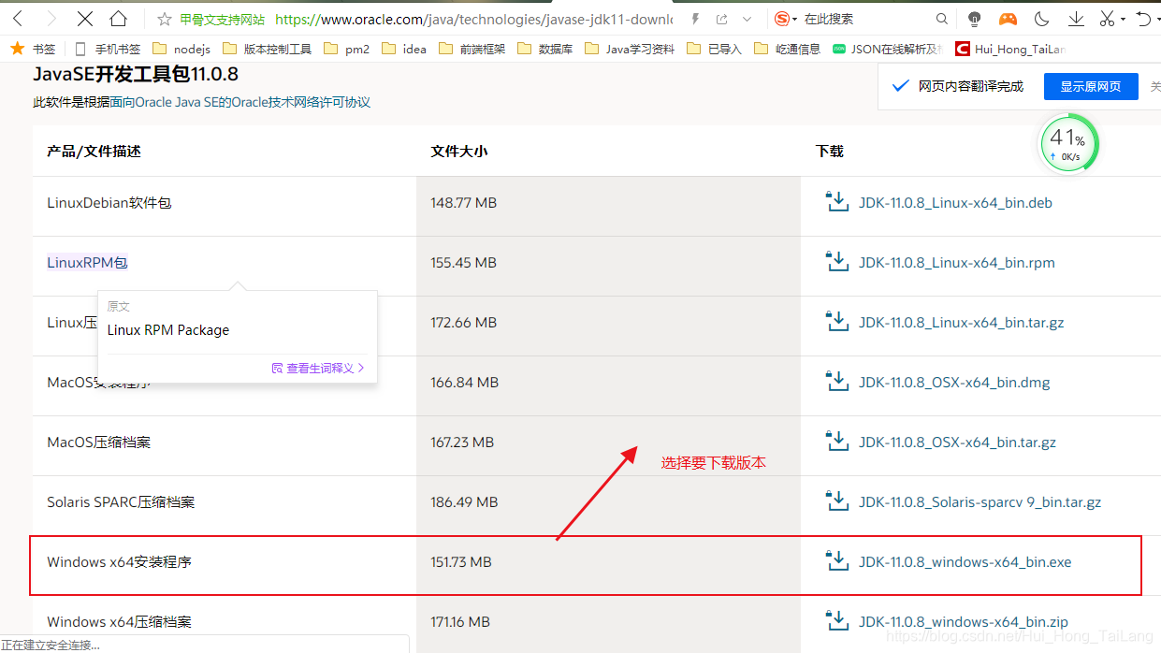Open the 屹通信息 bookmark folder

(x=787, y=49)
